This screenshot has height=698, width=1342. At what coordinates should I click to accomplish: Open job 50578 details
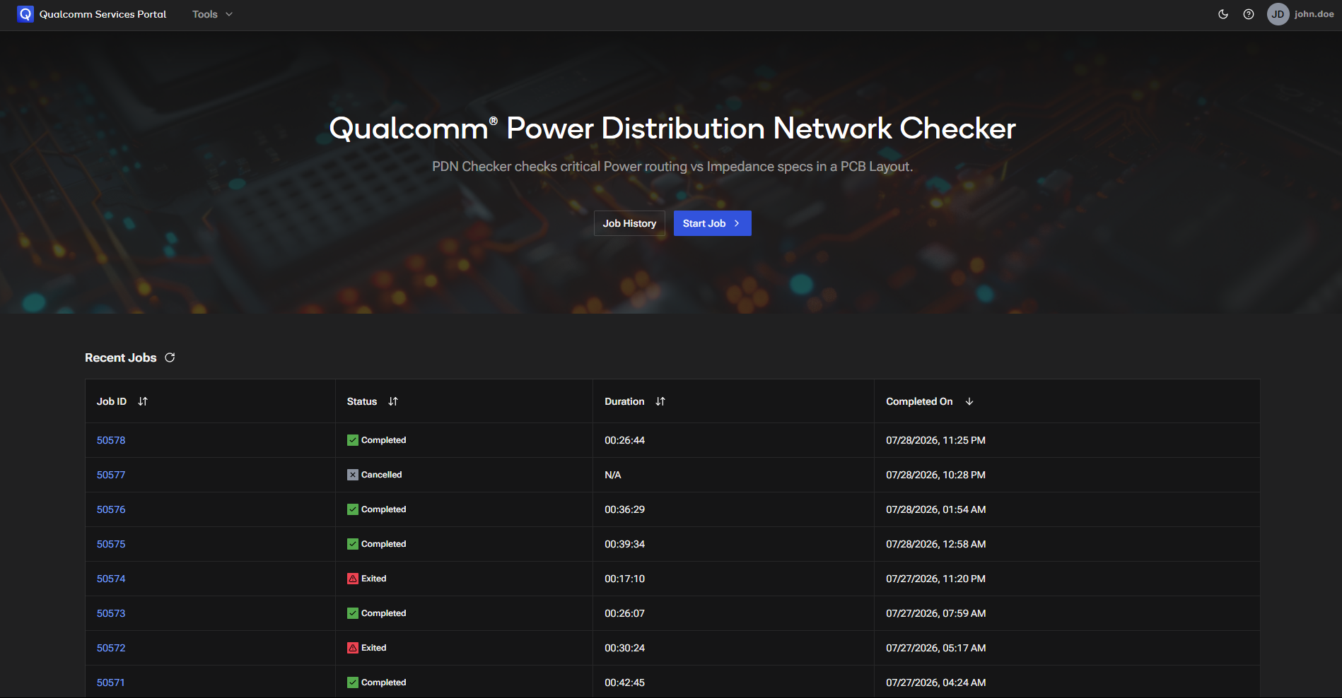111,440
